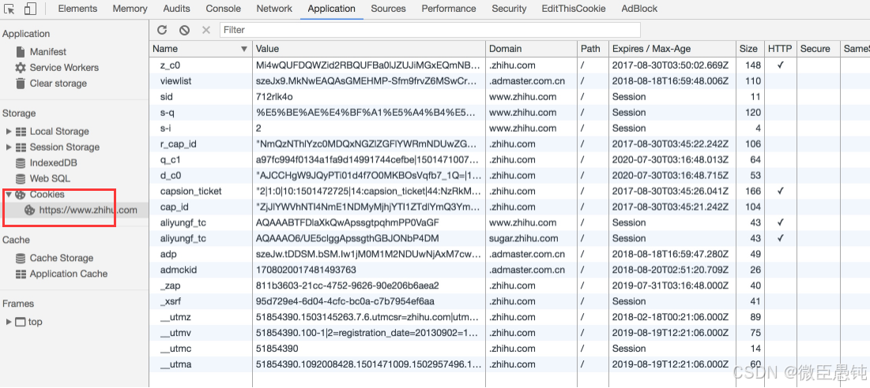Click the 1708020017481493763 admckid value
The width and height of the screenshot is (870, 388).
coord(306,270)
